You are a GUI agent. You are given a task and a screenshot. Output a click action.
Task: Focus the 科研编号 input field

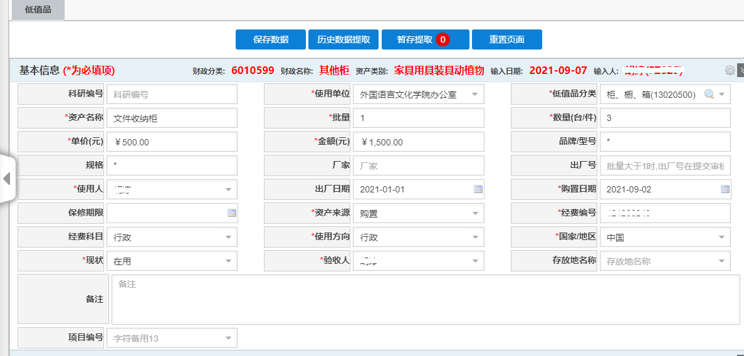point(172,95)
